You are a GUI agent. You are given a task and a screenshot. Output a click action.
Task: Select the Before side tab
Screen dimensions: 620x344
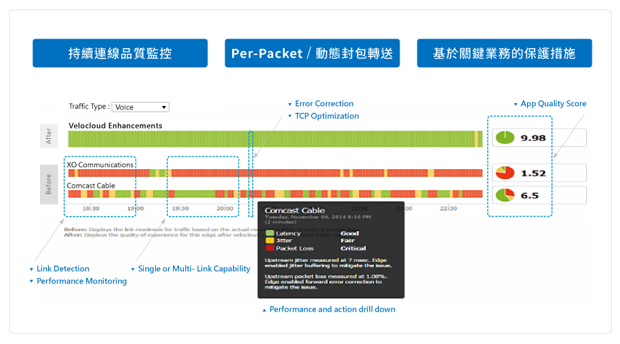click(x=49, y=184)
